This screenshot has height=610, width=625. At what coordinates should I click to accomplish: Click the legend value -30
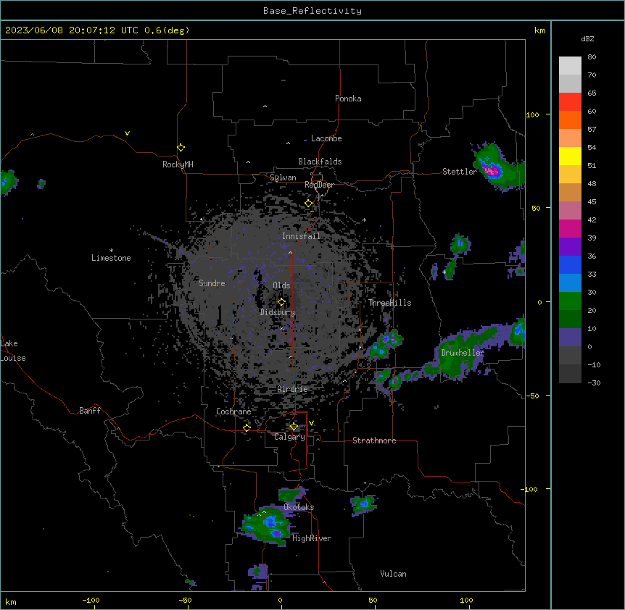tap(594, 383)
